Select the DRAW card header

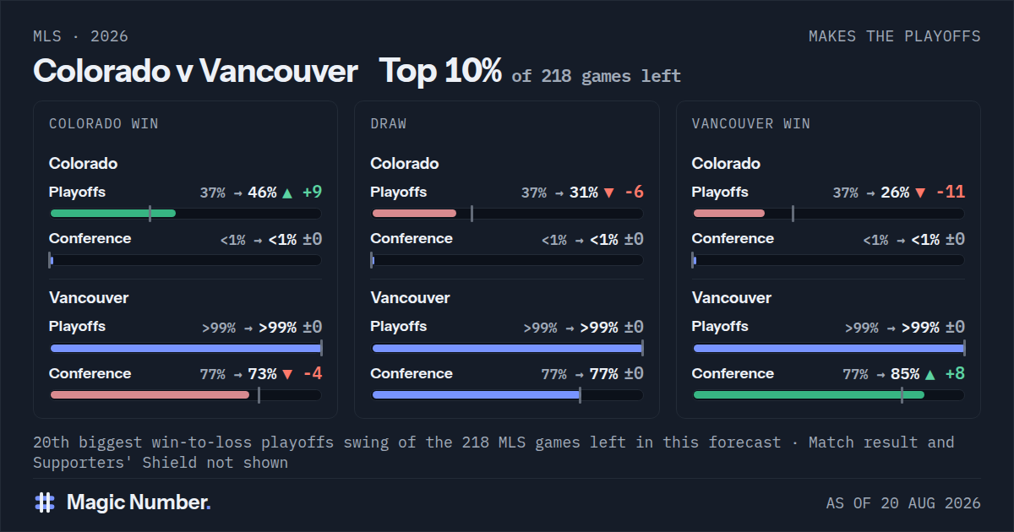pos(389,124)
